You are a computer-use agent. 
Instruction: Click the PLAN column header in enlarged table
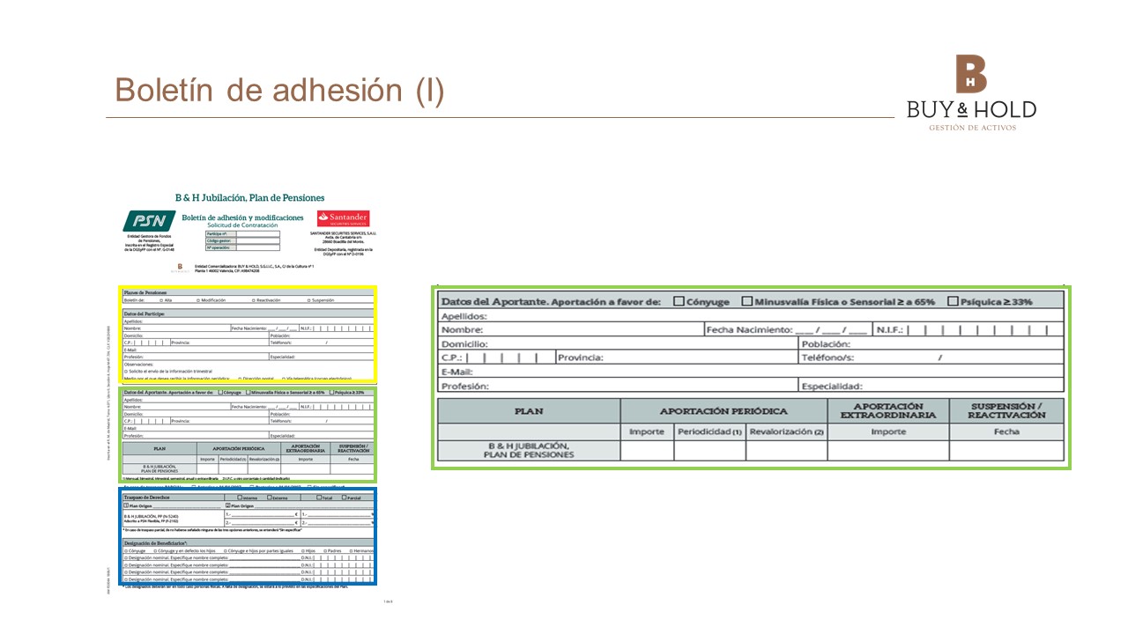tap(529, 411)
